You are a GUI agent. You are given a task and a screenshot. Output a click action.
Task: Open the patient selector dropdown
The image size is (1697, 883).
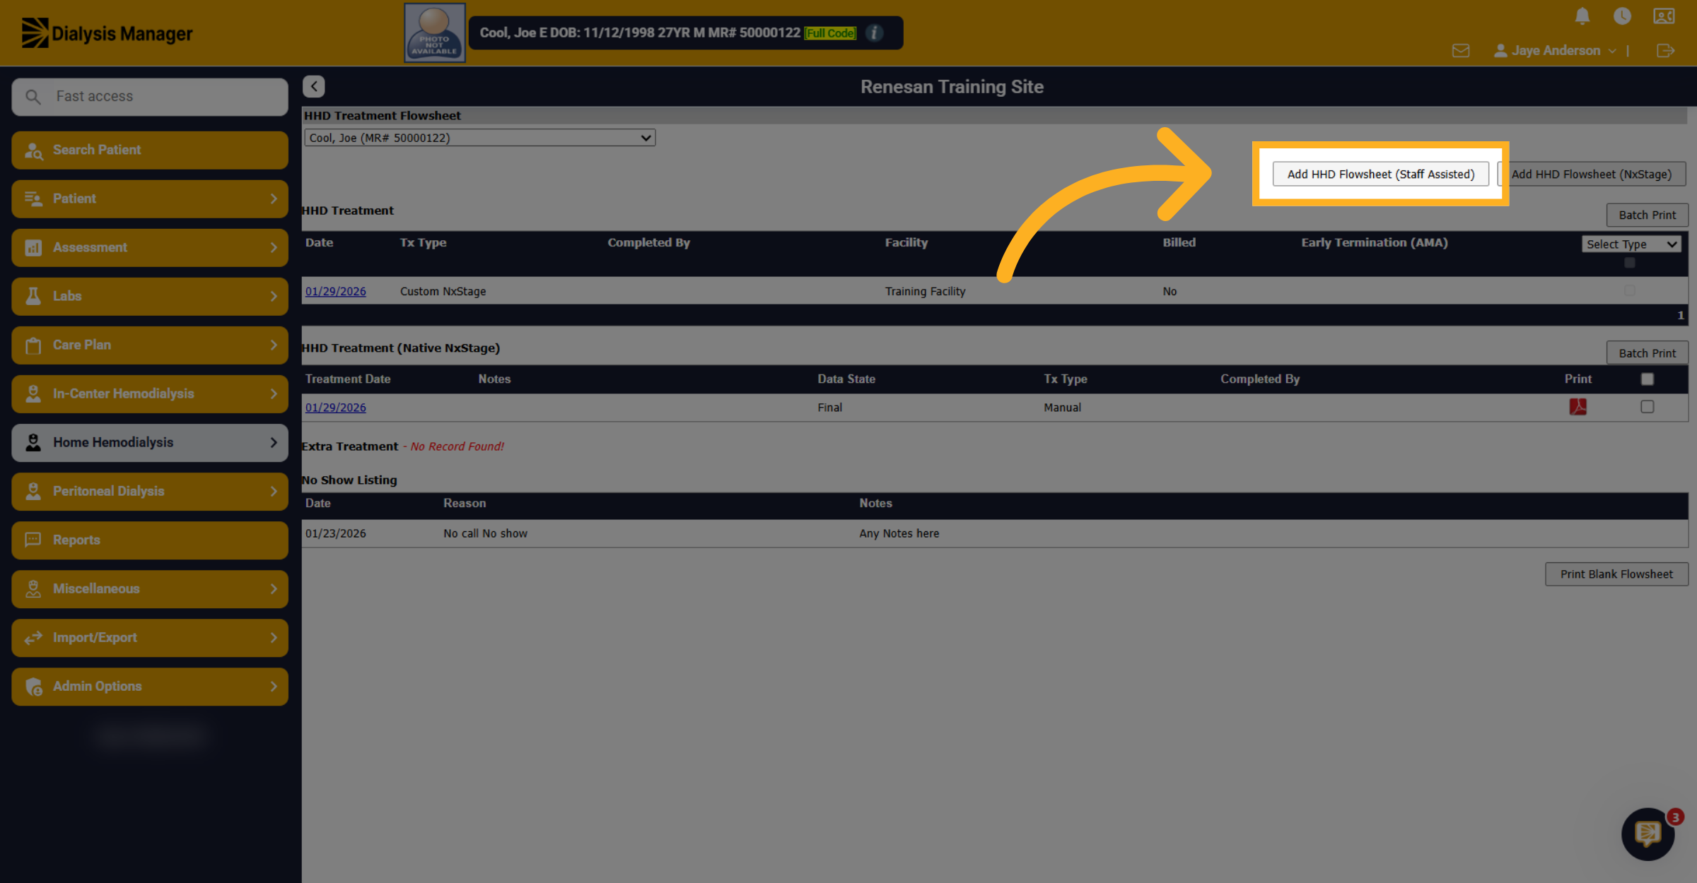[479, 138]
